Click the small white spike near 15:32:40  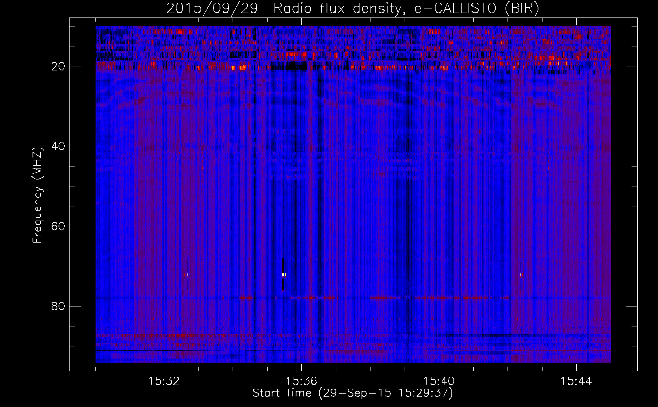[188, 274]
